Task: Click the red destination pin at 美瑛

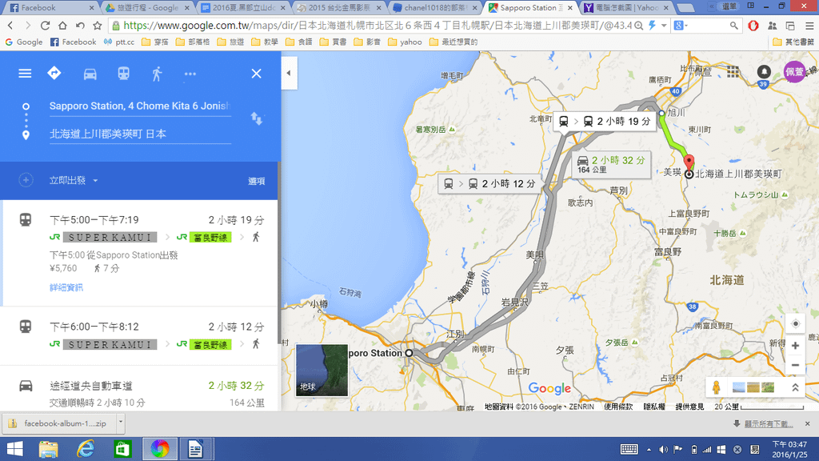Action: point(689,162)
